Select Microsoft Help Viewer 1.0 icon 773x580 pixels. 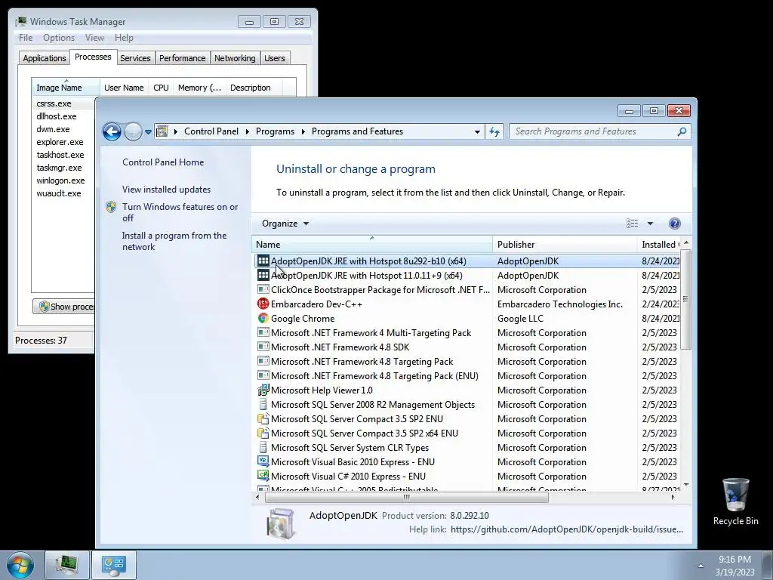[x=263, y=390]
